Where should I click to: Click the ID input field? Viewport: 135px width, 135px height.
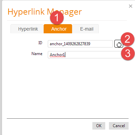click(80, 44)
